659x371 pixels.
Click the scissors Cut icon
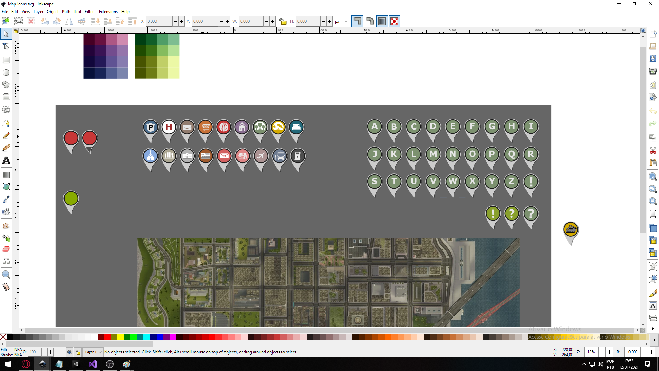[652, 150]
